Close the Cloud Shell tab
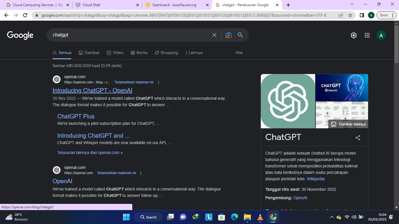399x224 pixels. [x=138, y=5]
